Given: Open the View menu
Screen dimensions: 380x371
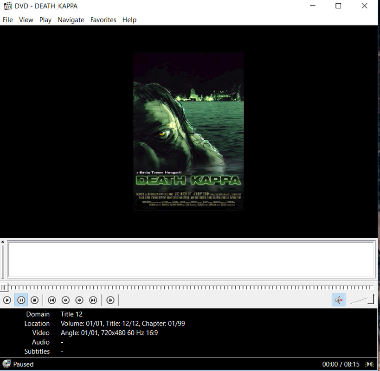Looking at the screenshot, I should coord(26,20).
